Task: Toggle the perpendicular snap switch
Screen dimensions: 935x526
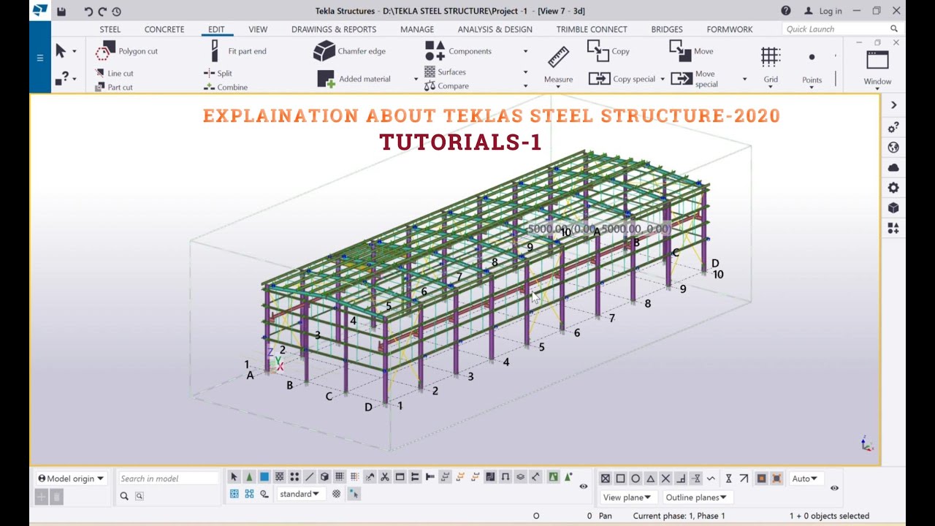Action: point(681,479)
